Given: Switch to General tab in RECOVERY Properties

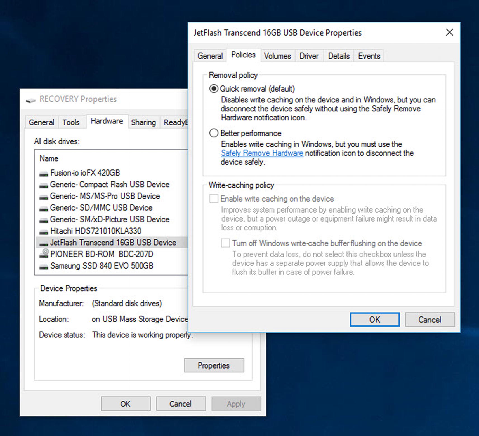Looking at the screenshot, I should (42, 122).
